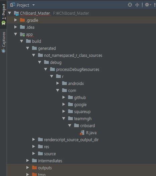Click the teammgh folder icon
This screenshot has width=156, height=176.
(70, 118)
